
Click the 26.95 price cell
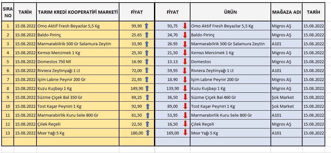coord(173,44)
